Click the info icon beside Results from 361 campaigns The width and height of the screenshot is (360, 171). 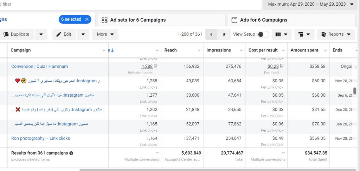(x=71, y=153)
